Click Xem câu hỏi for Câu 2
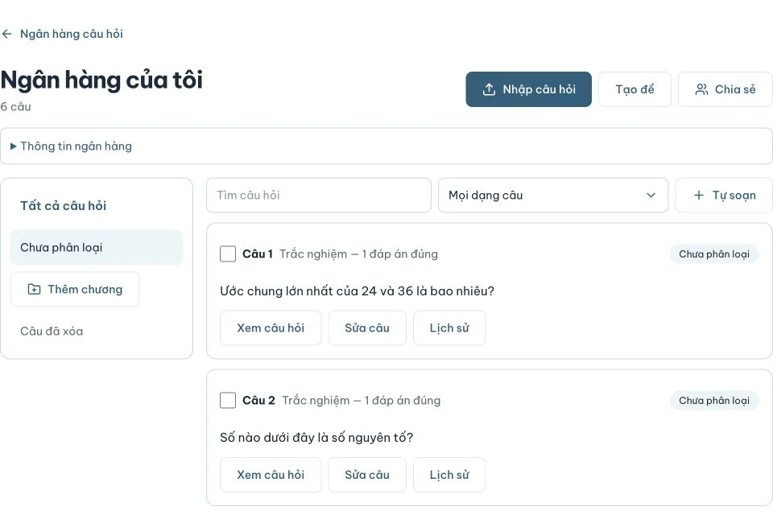The height and width of the screenshot is (515, 773). (x=271, y=475)
